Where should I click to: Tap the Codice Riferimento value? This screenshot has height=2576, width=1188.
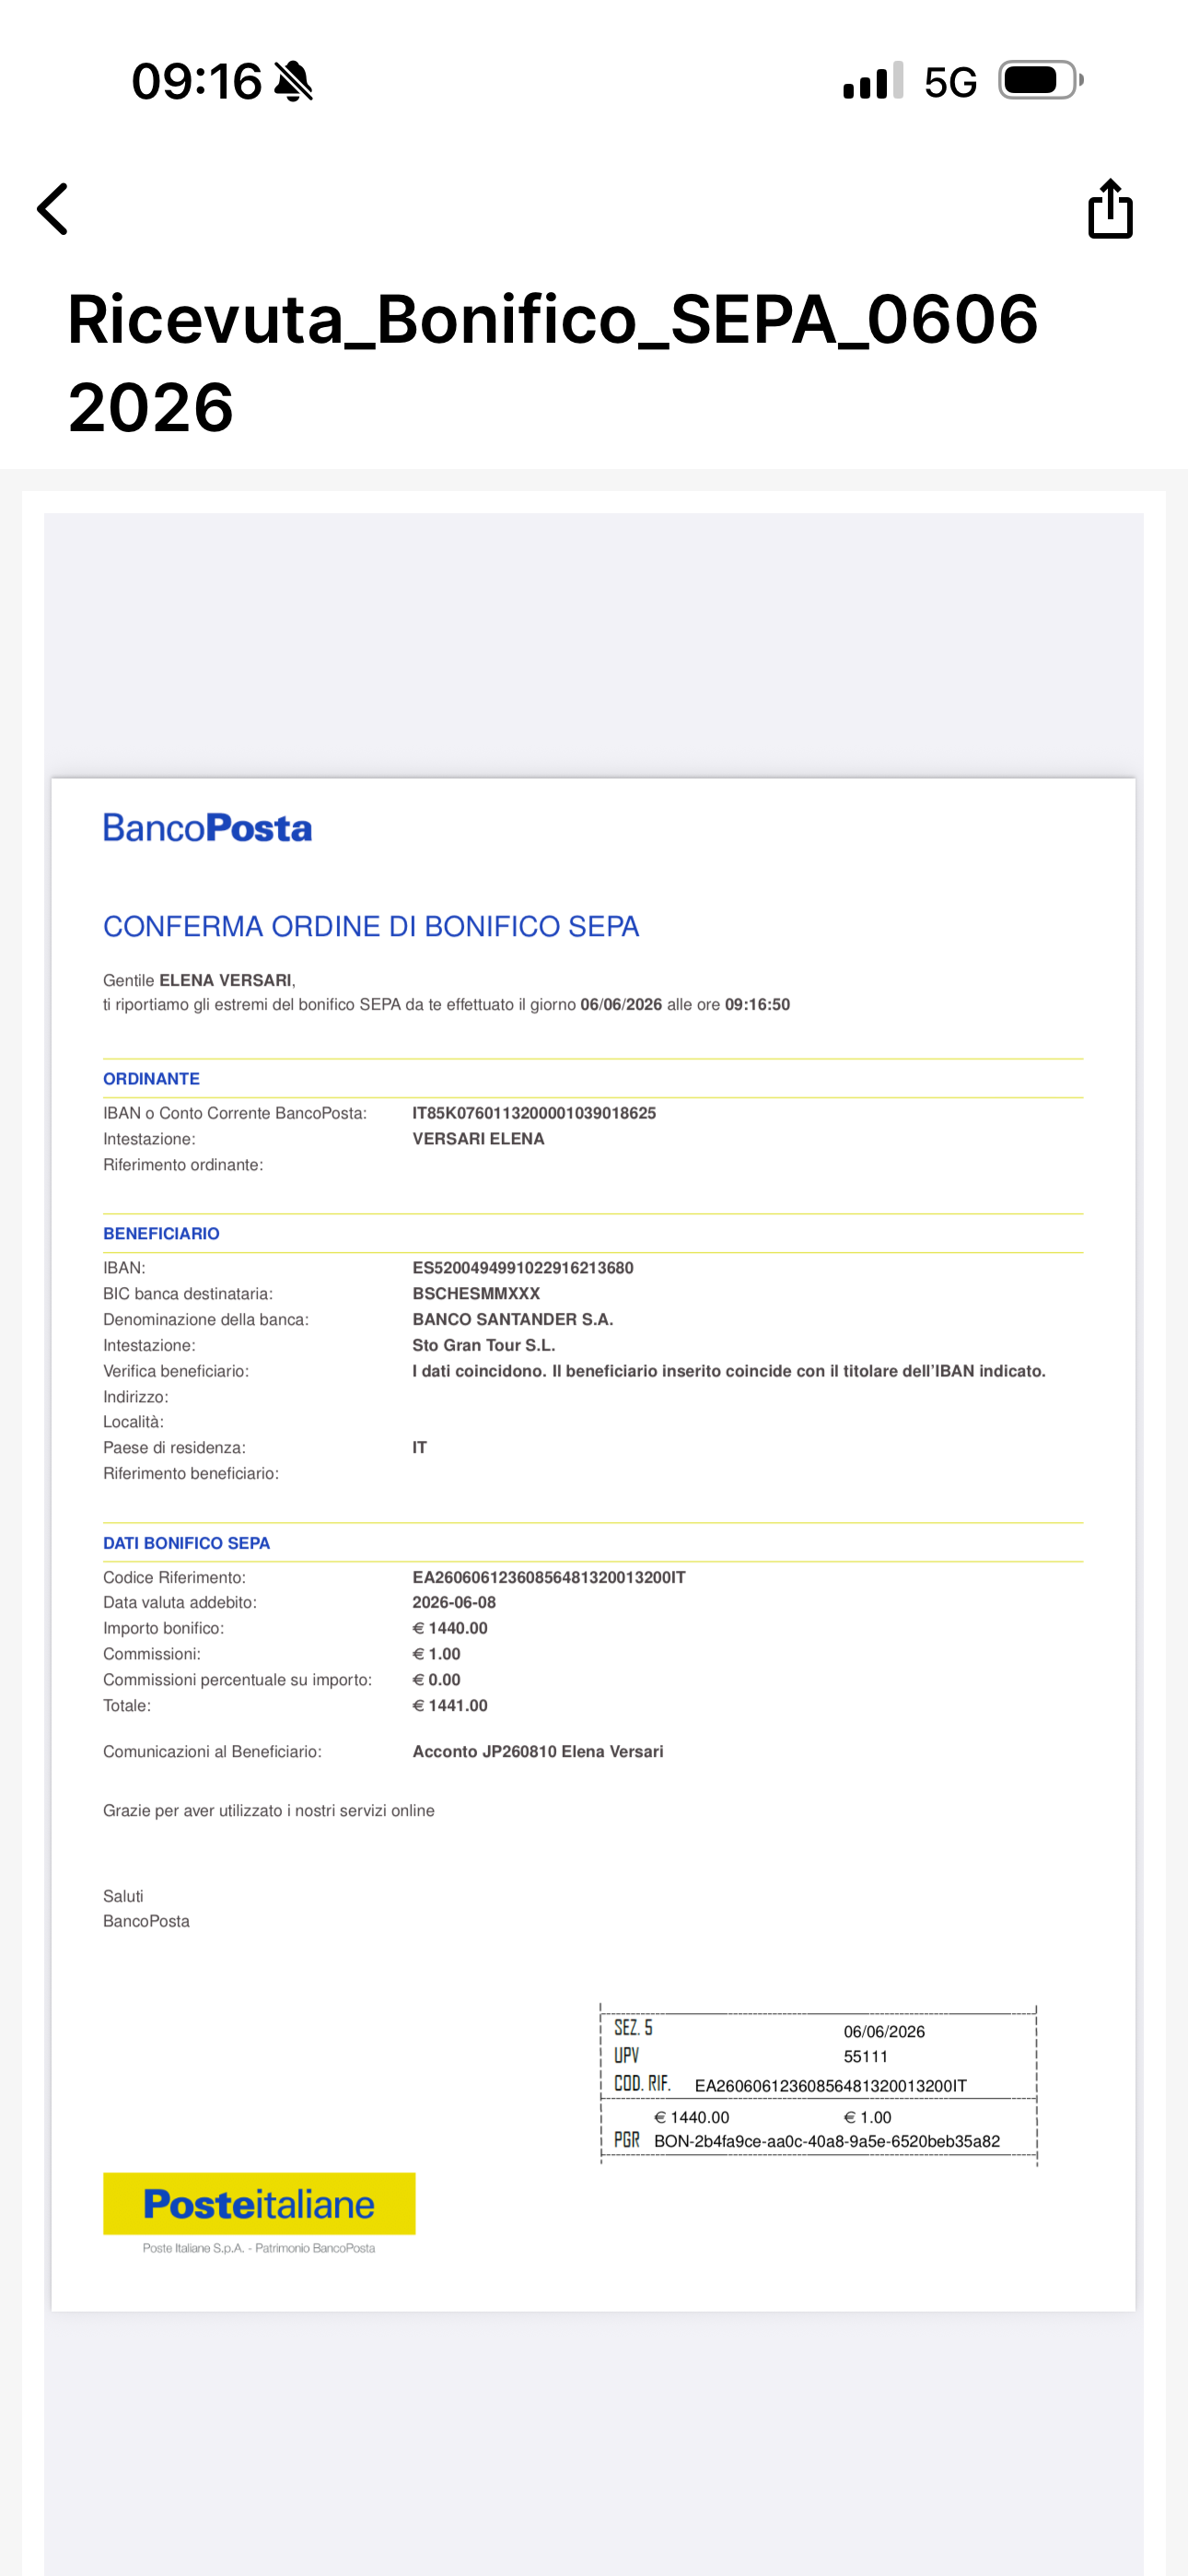pyautogui.click(x=549, y=1577)
